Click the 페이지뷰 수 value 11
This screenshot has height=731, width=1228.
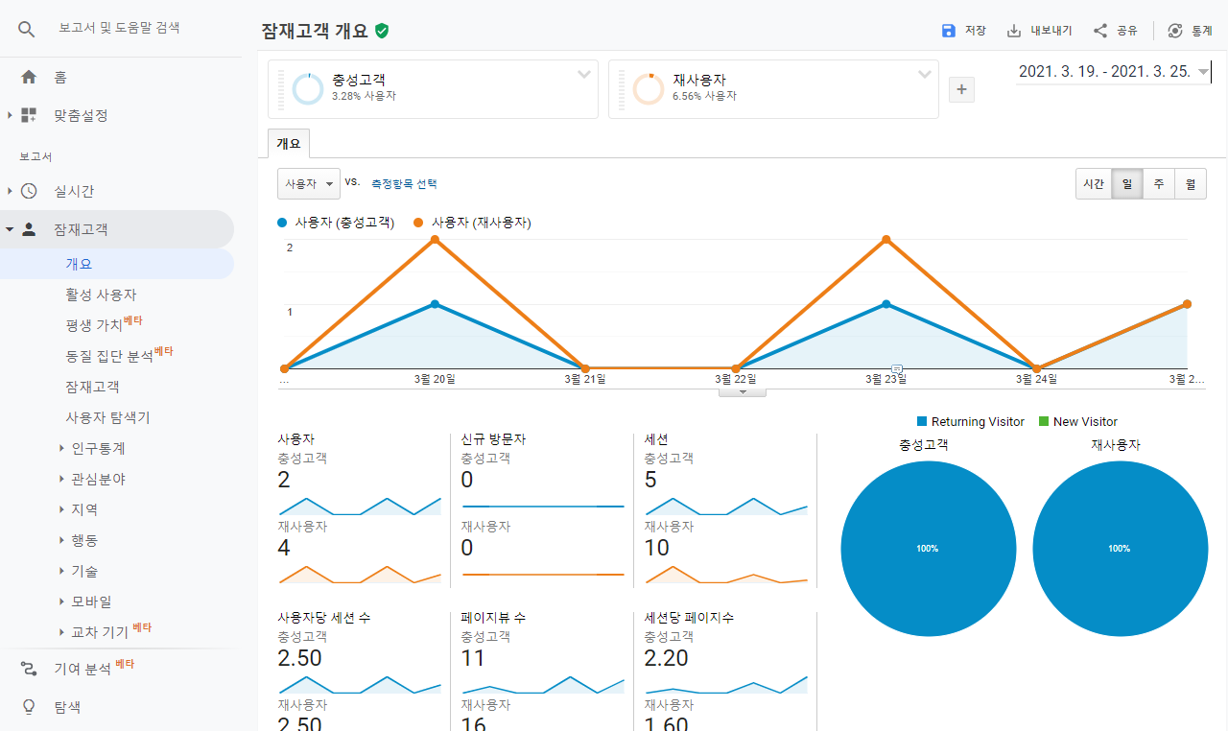coord(473,658)
